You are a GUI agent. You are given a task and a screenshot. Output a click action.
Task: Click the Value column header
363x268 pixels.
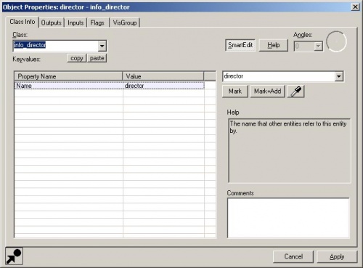(x=163, y=76)
